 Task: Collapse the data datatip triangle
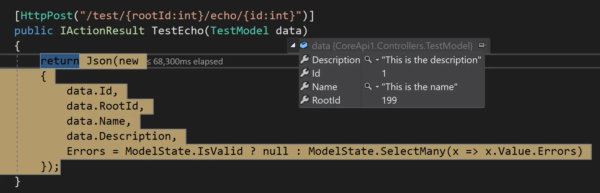coord(293,45)
